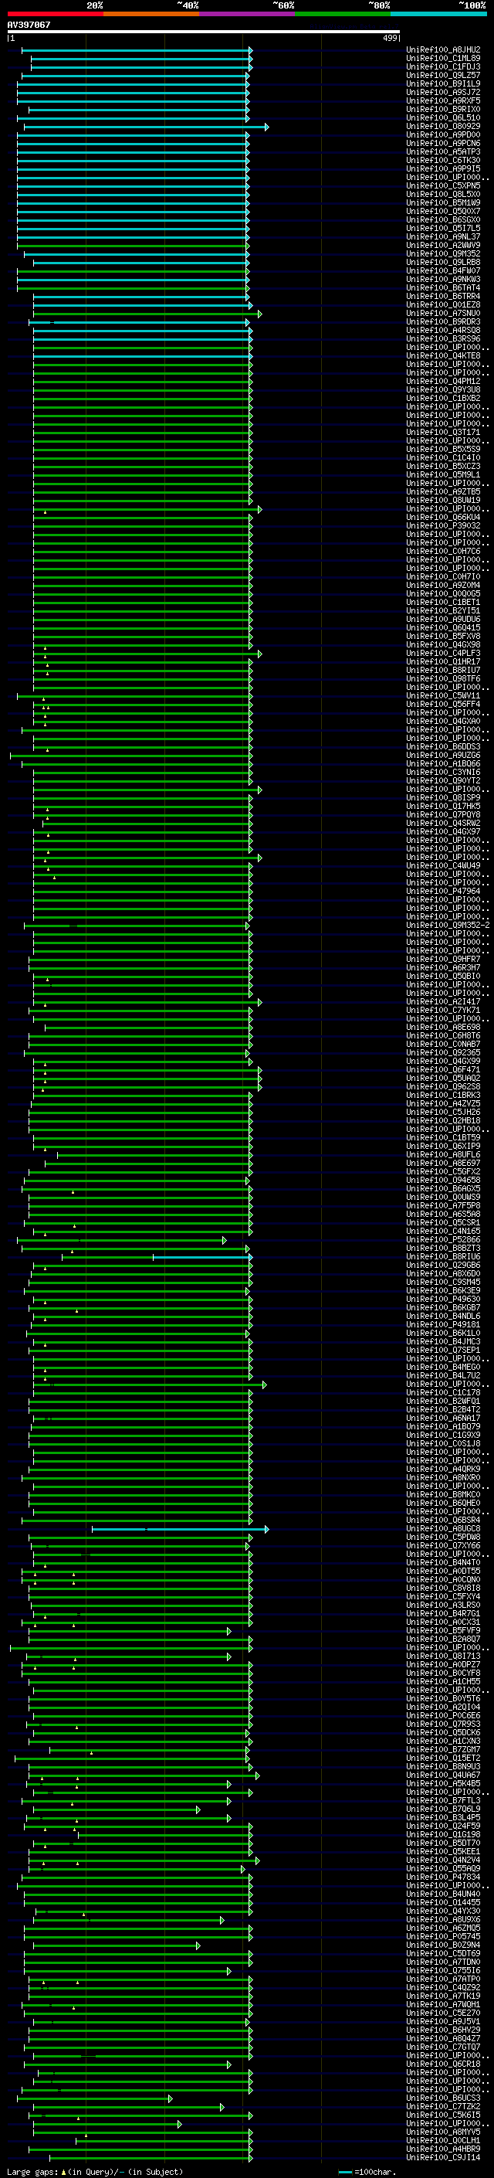The width and height of the screenshot is (494, 2178).
Task: Select hit label UniRef100_A9RXF5
Action: [x=443, y=100]
